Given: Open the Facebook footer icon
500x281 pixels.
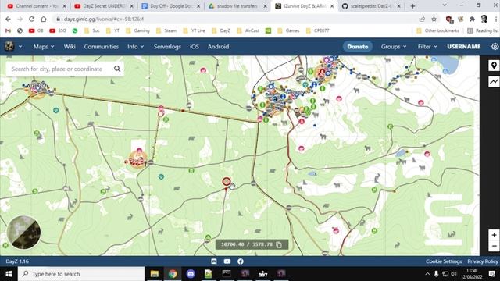Looking at the screenshot, I should [x=241, y=261].
